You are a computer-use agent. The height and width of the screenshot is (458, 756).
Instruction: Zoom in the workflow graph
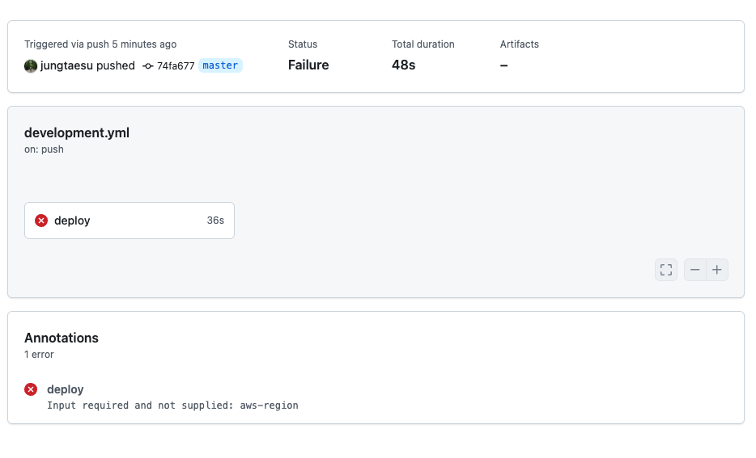(717, 270)
